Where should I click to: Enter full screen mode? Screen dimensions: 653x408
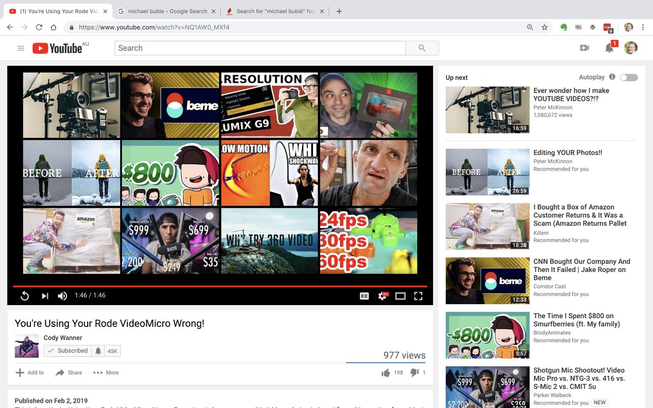pyautogui.click(x=418, y=296)
